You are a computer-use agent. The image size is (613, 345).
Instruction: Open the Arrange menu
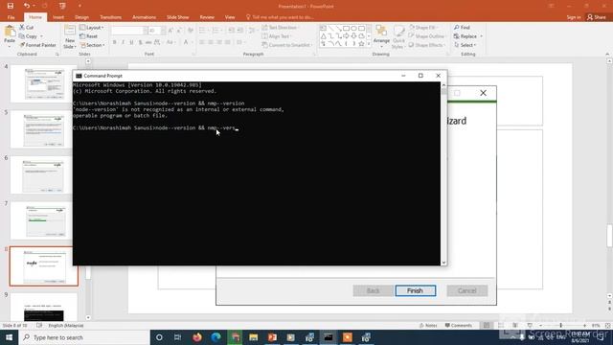[x=381, y=35]
